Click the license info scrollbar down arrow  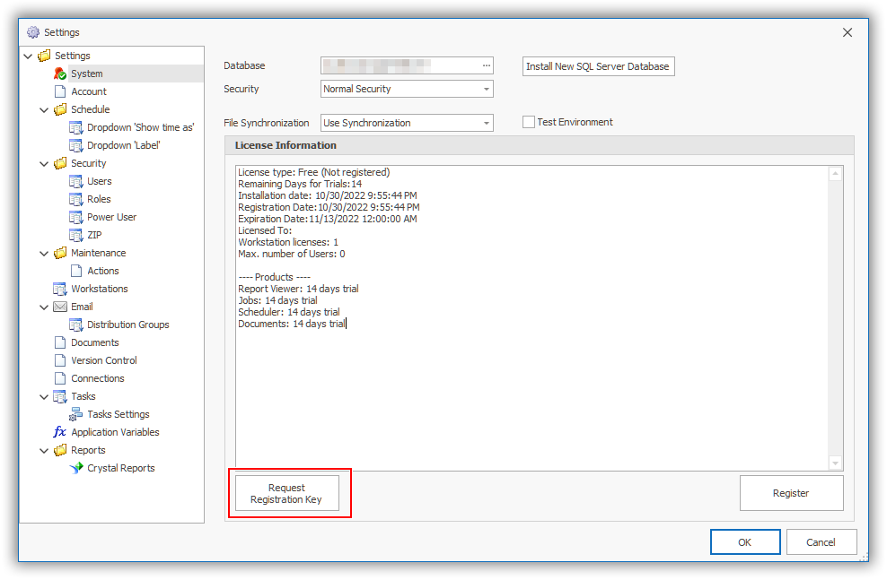836,463
